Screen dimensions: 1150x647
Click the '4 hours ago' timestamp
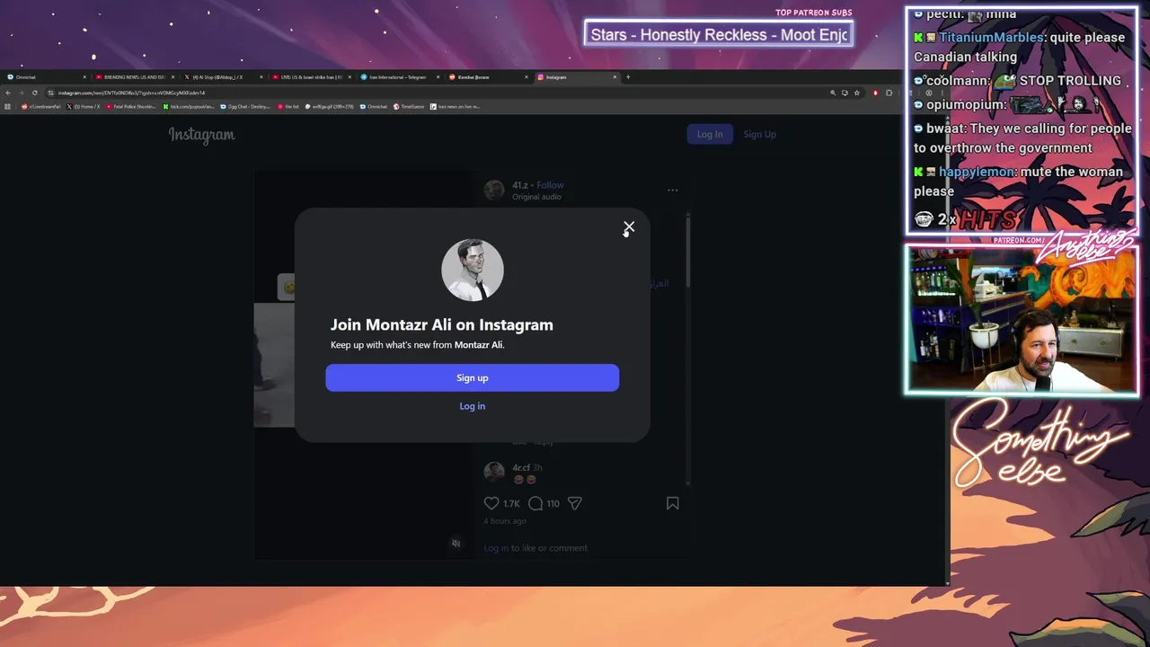(x=505, y=521)
